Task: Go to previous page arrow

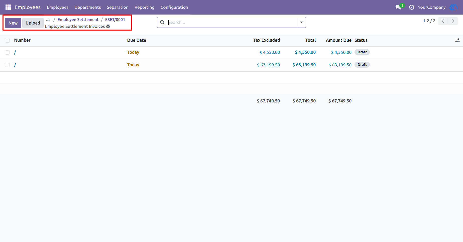Action: click(x=443, y=21)
